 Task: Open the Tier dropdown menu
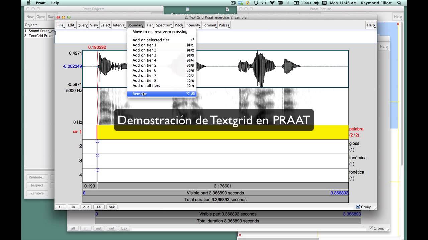point(150,25)
